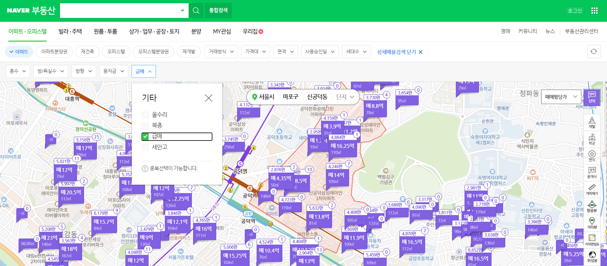The height and width of the screenshot is (266, 607).
Task: Open 항공뷰 aerial view
Action: pos(592,206)
